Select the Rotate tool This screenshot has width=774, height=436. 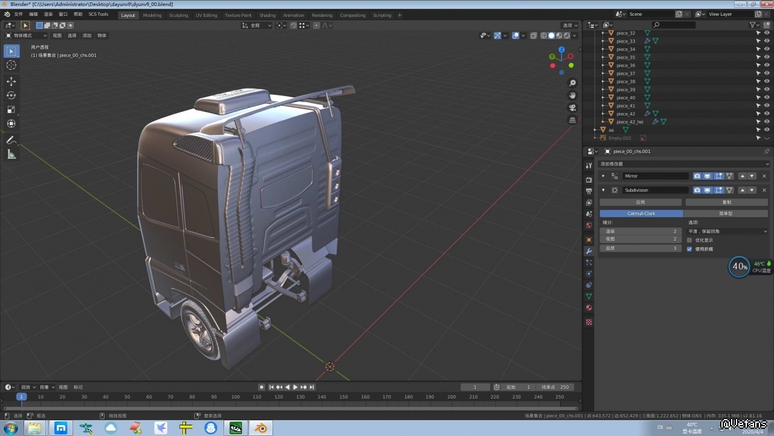click(11, 96)
